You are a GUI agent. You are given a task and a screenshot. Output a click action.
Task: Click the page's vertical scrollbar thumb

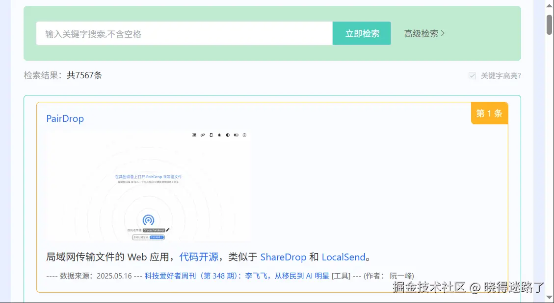coord(549,24)
